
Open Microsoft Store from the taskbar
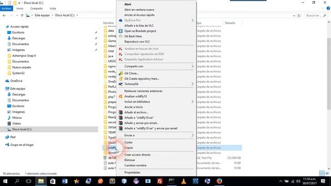tap(53, 181)
